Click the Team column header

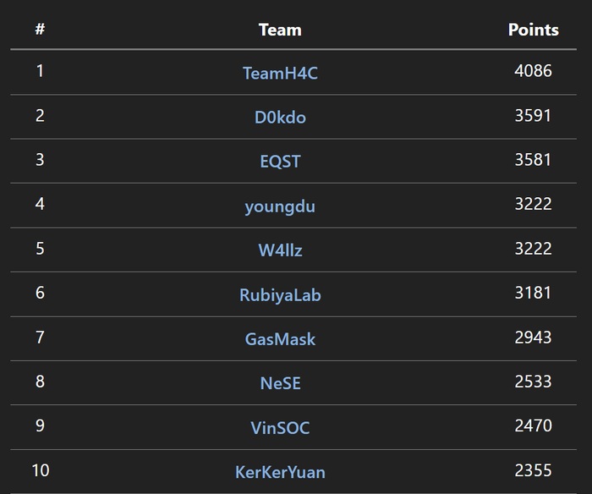pos(280,30)
